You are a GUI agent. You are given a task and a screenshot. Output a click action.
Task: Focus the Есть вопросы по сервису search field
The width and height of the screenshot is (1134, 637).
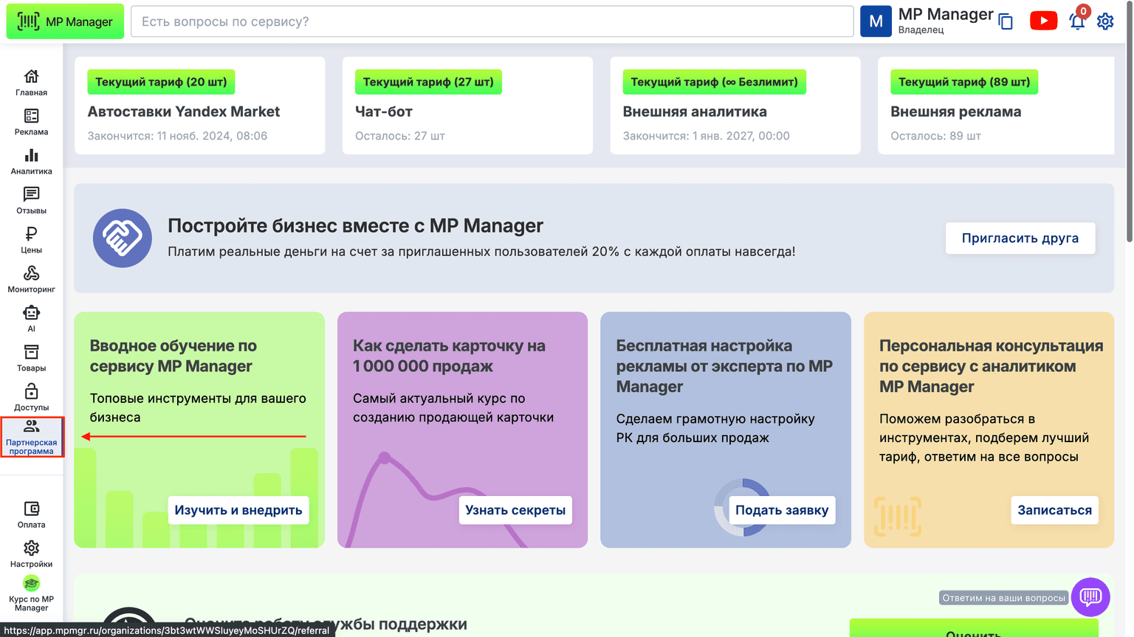[x=492, y=21]
